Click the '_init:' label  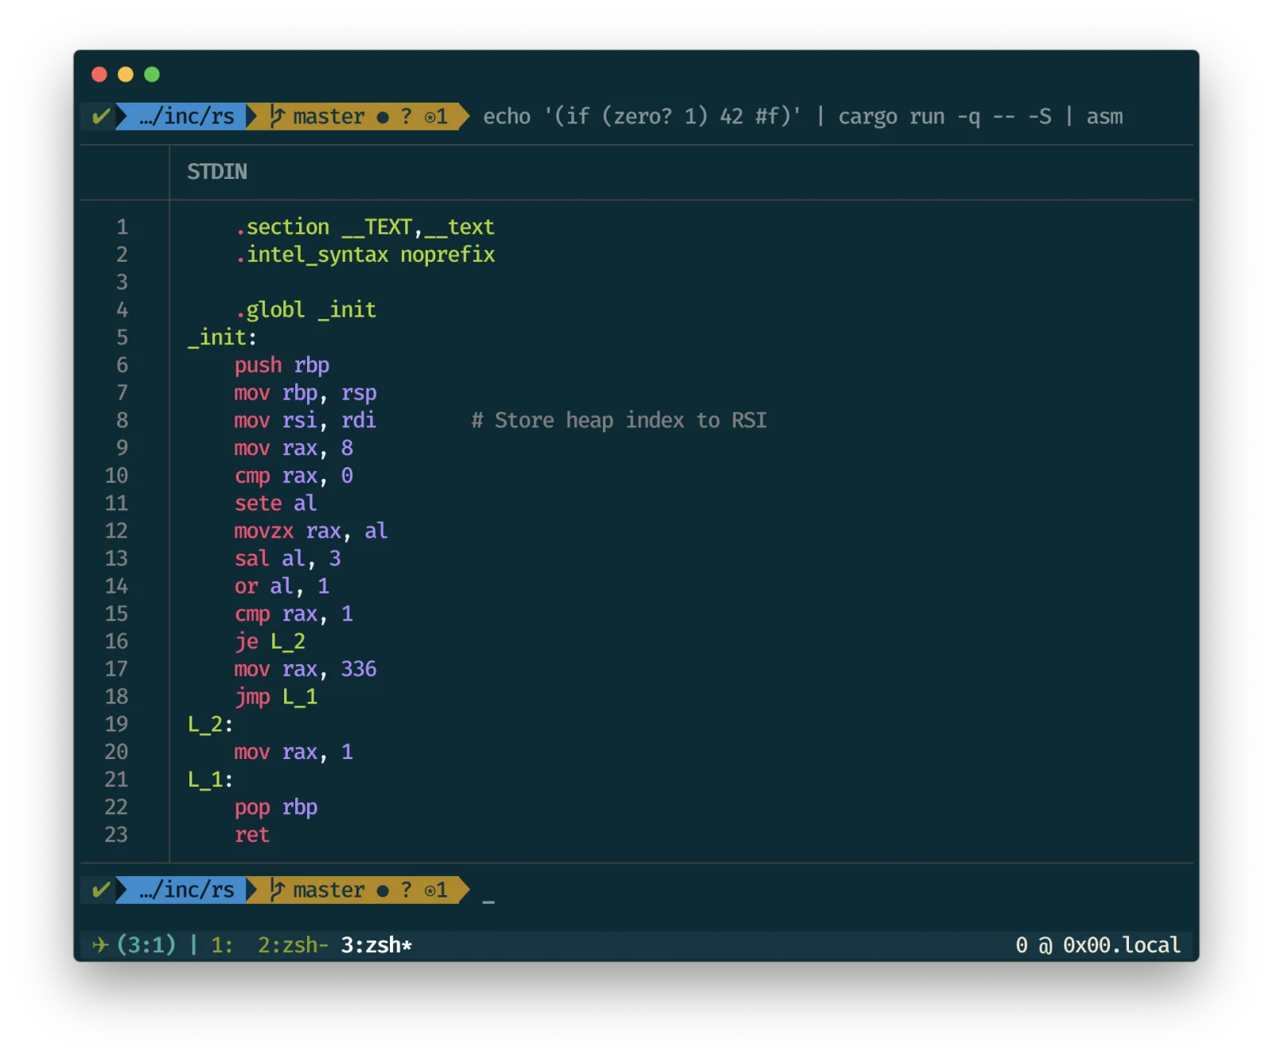[222, 337]
